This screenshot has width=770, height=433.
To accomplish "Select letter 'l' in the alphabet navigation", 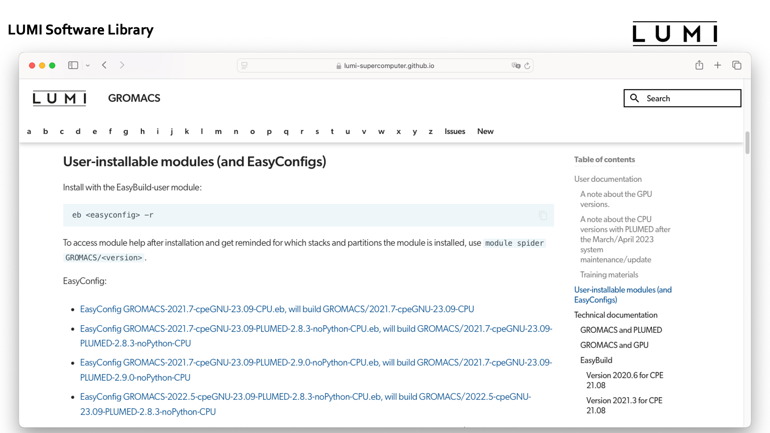I will [202, 132].
